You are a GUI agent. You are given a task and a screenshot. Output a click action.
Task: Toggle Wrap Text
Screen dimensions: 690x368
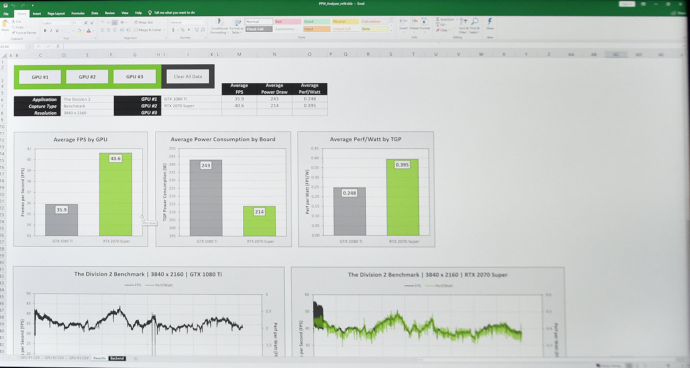tap(143, 22)
